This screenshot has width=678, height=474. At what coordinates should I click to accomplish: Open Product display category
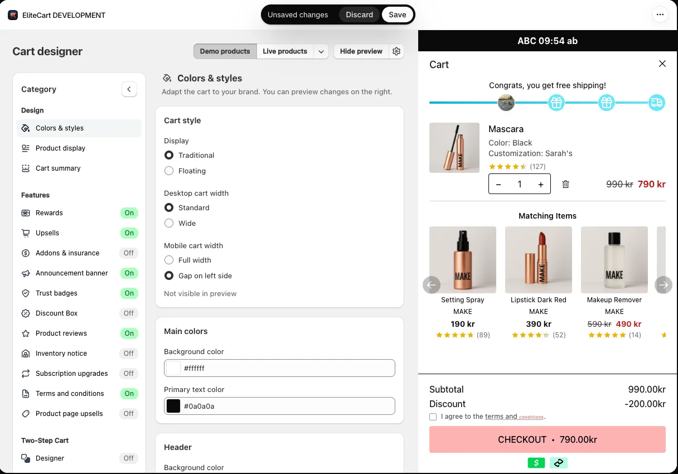[x=79, y=148]
